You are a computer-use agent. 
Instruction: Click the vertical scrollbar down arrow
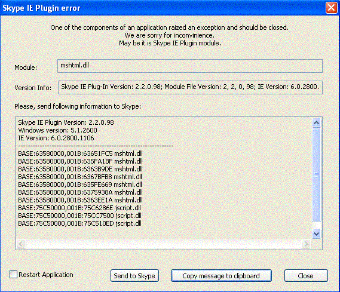click(x=316, y=233)
